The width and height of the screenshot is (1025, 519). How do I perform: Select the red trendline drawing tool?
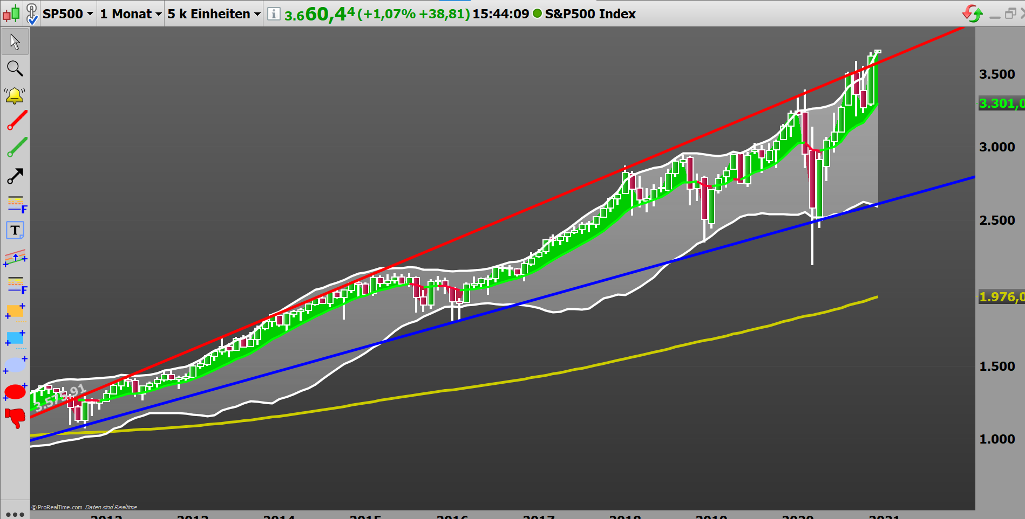[x=15, y=121]
